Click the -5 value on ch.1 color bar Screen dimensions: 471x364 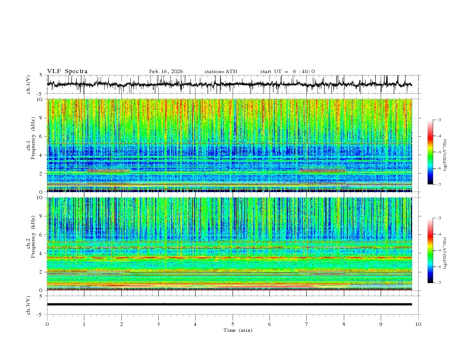click(438, 152)
